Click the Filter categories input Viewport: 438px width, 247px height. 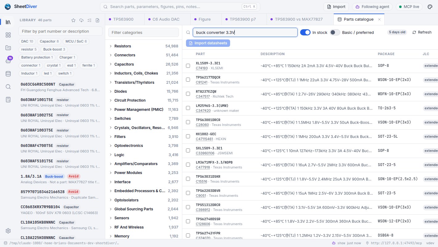point(143,32)
